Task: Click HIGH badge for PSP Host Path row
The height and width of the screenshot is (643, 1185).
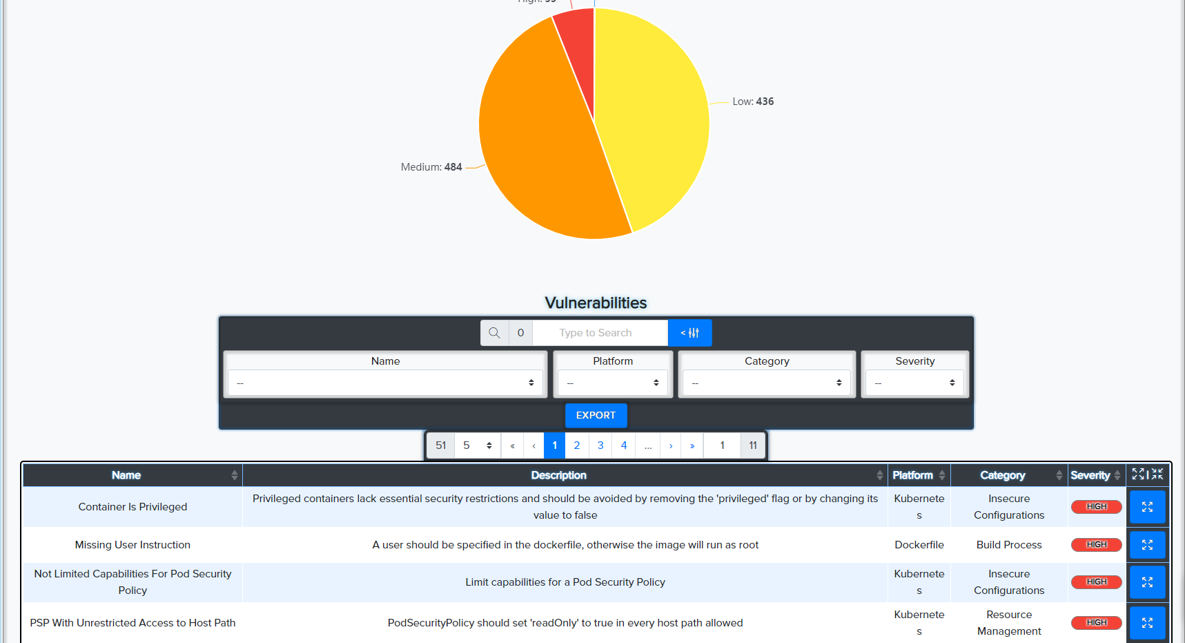Action: click(x=1096, y=623)
